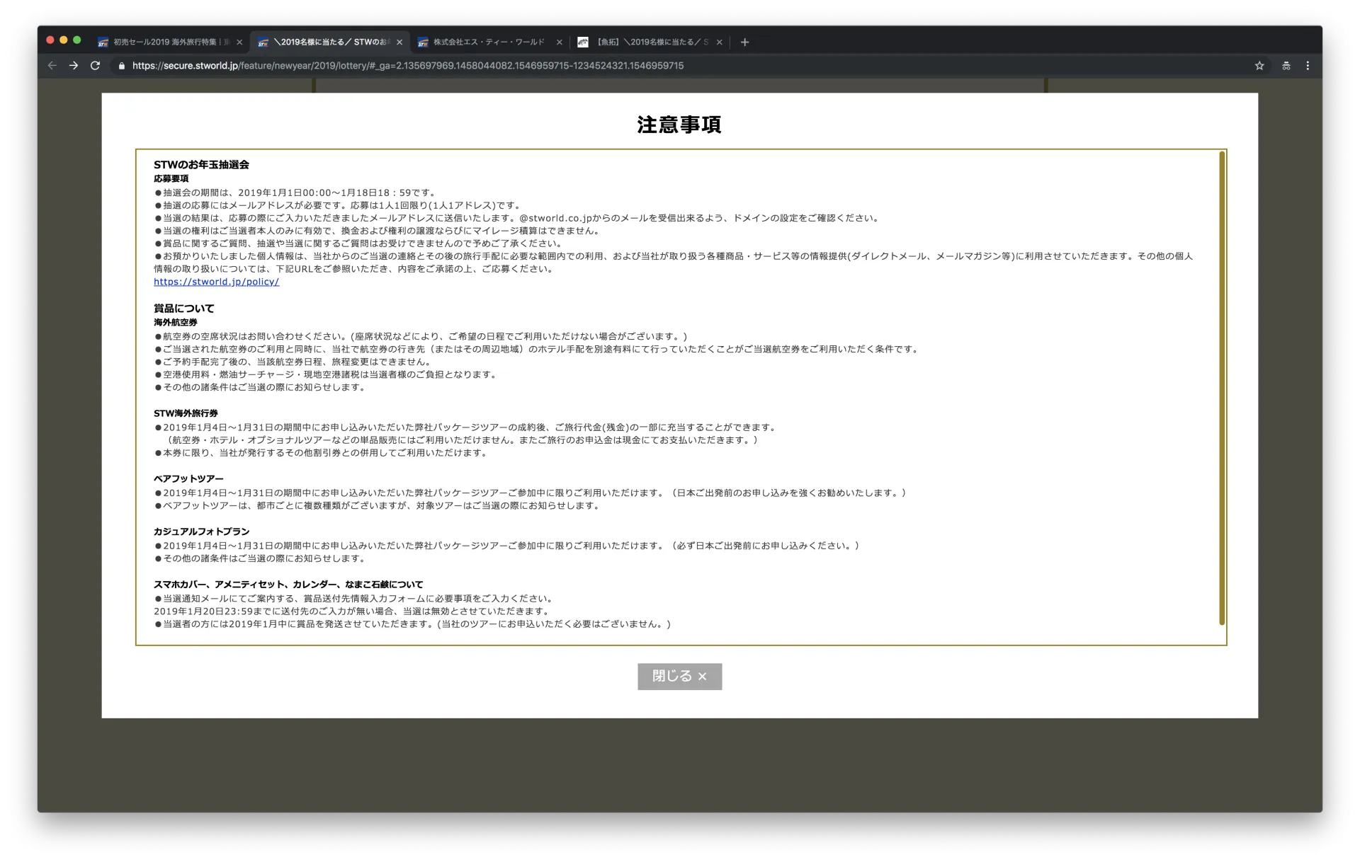Click the incognito mode icon
This screenshot has height=862, width=1360.
(1286, 66)
